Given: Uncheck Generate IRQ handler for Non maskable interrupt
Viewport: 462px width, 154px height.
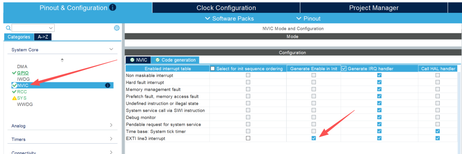Looking at the screenshot, I should click(x=379, y=75).
